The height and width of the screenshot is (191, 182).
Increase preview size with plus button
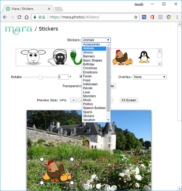(74, 100)
